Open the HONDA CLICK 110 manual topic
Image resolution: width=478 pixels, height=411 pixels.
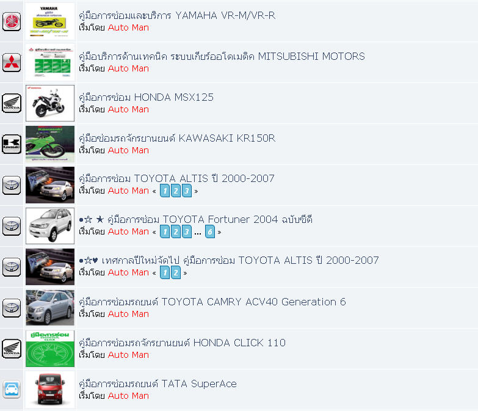[x=182, y=343]
